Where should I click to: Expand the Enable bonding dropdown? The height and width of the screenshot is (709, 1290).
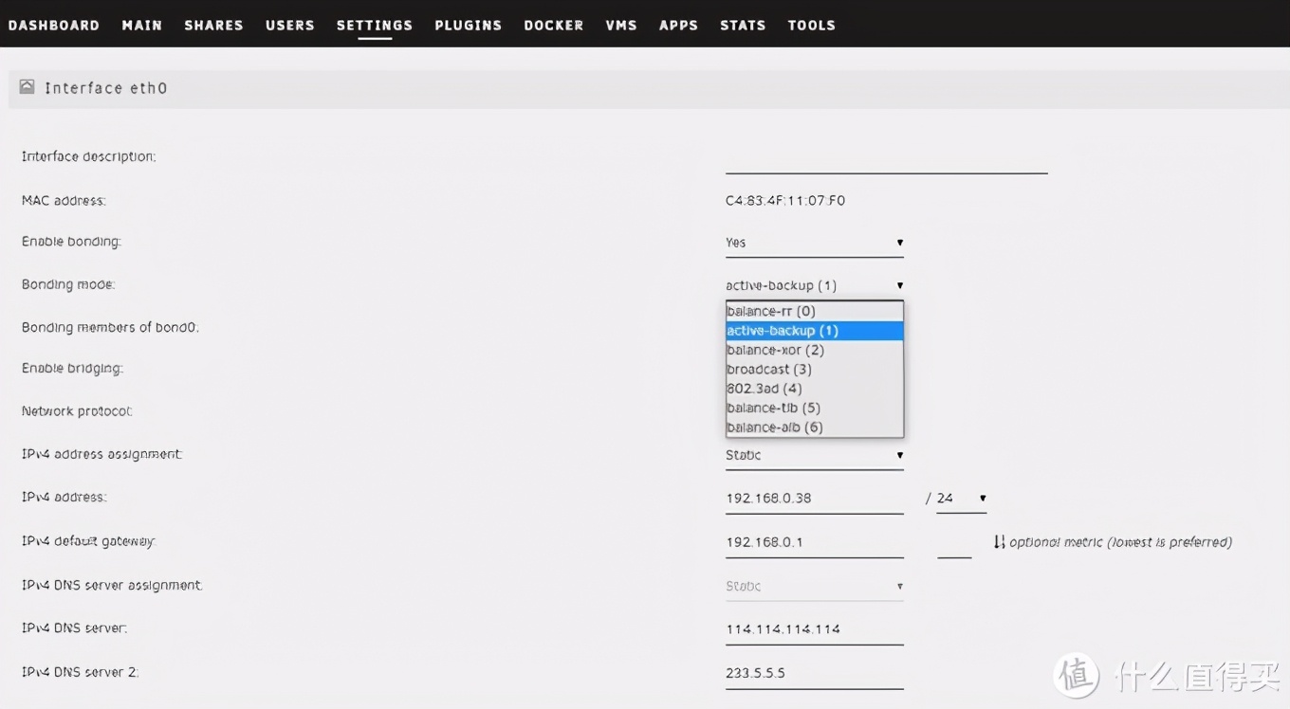814,243
